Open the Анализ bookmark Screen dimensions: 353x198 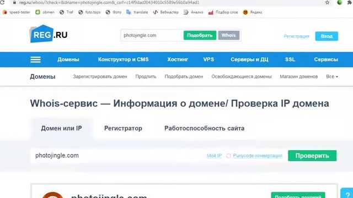pos(194,12)
